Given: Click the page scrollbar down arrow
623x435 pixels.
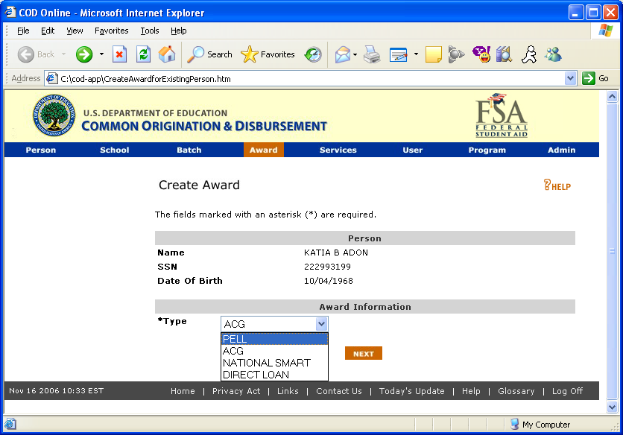Looking at the screenshot, I should tap(613, 407).
